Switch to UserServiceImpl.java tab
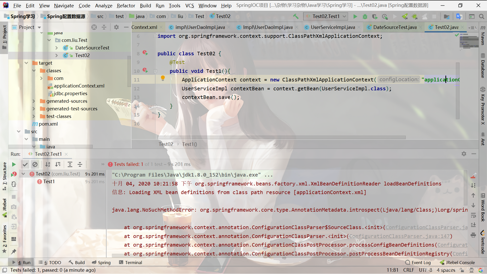This screenshot has width=487, height=274. (x=333, y=27)
